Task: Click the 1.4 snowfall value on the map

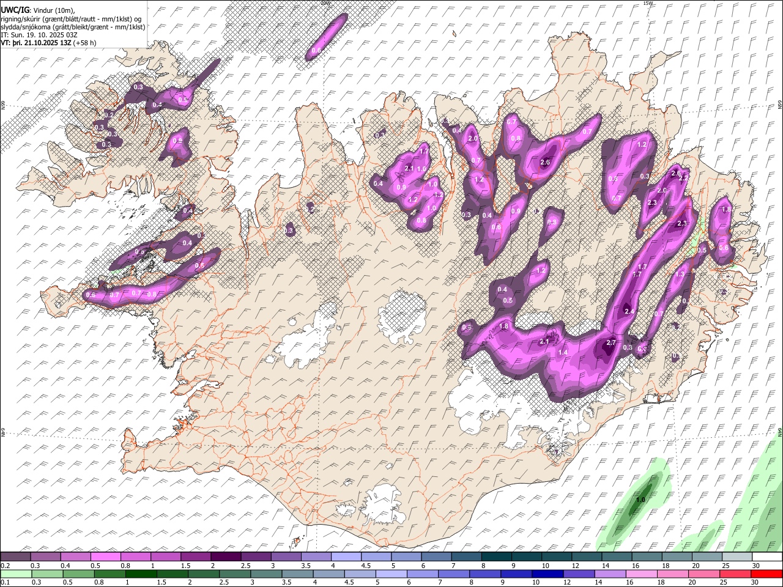Action: [563, 352]
